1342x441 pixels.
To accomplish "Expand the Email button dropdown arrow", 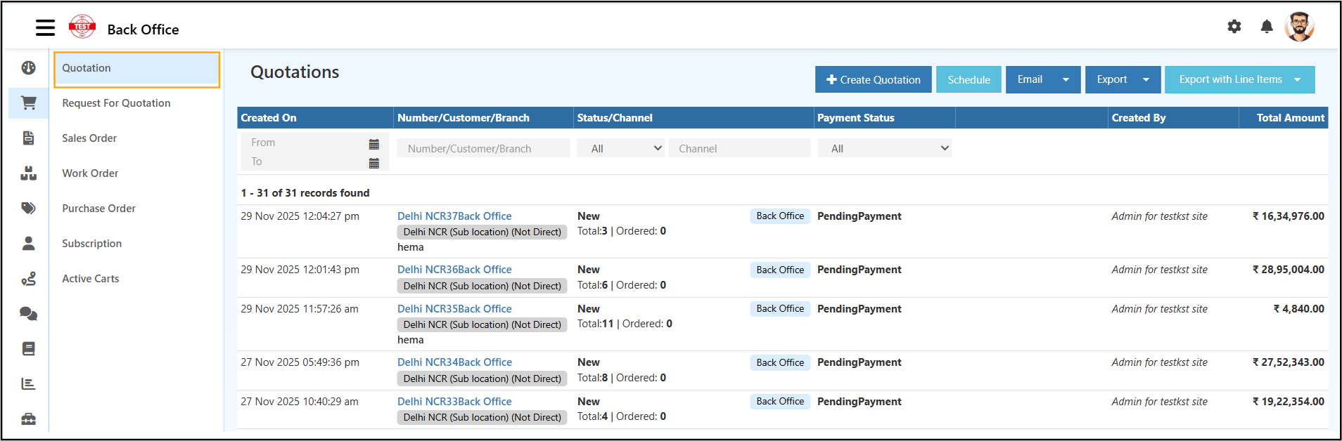I will point(1066,80).
